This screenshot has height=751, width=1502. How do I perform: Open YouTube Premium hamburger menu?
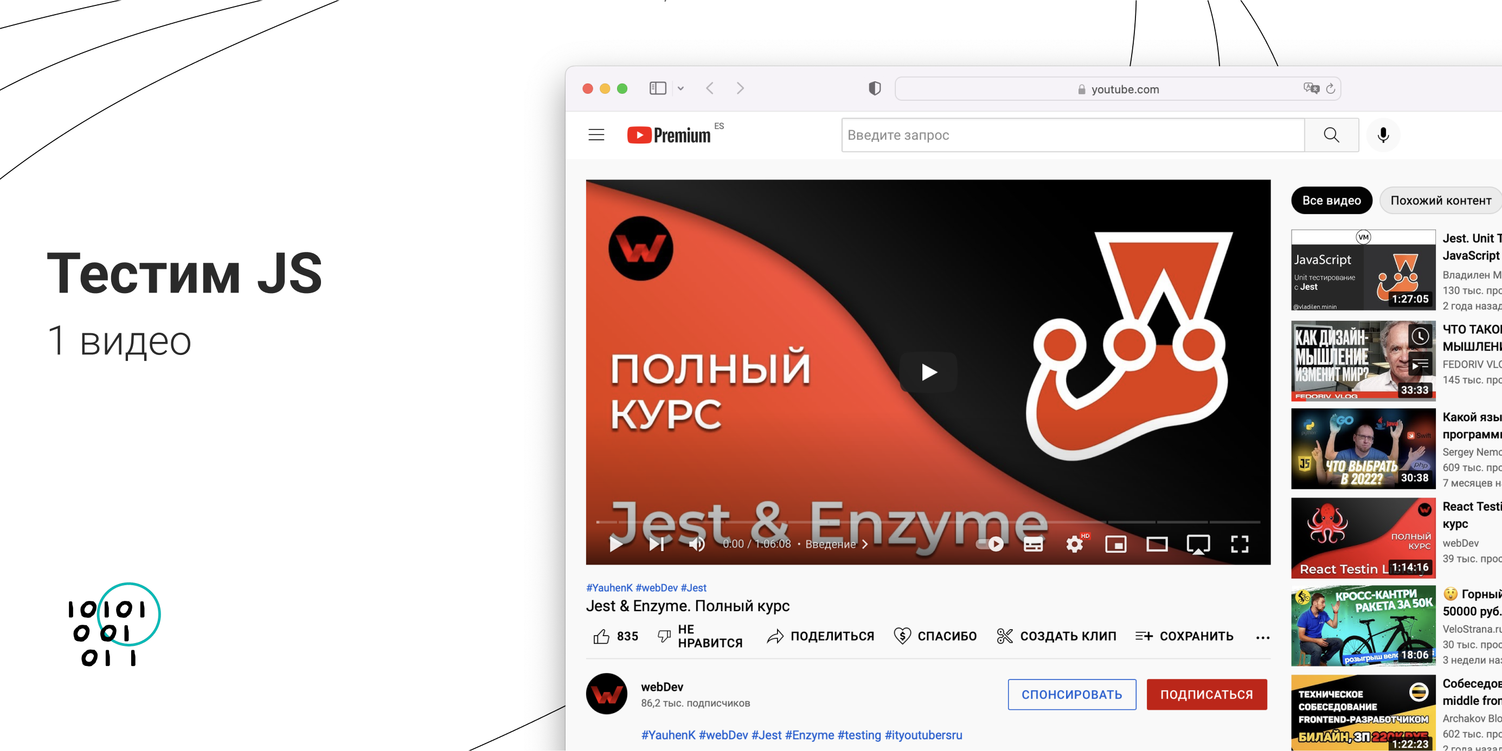(x=597, y=135)
